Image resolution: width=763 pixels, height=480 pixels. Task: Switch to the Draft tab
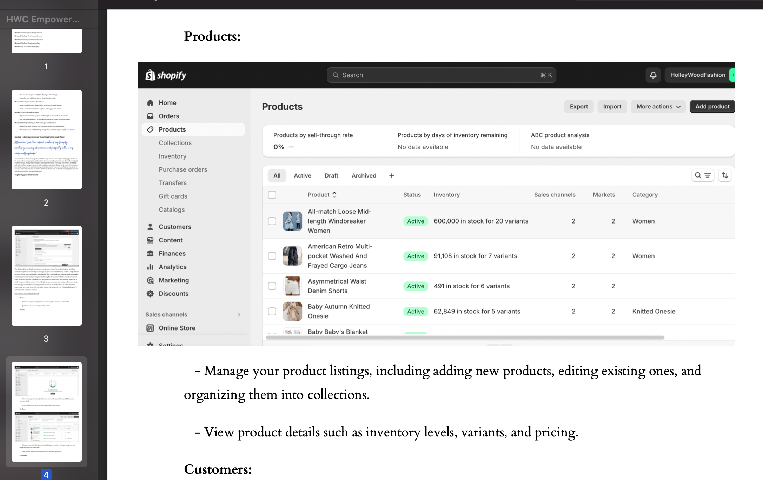pyautogui.click(x=331, y=176)
